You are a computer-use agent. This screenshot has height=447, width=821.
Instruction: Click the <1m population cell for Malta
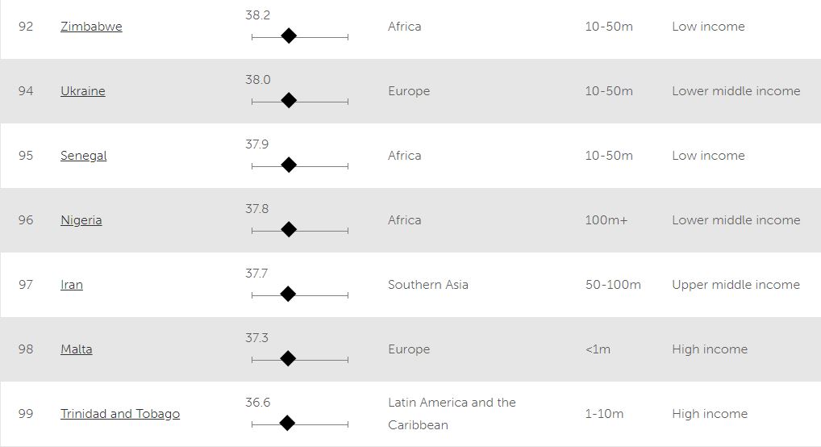coord(598,349)
